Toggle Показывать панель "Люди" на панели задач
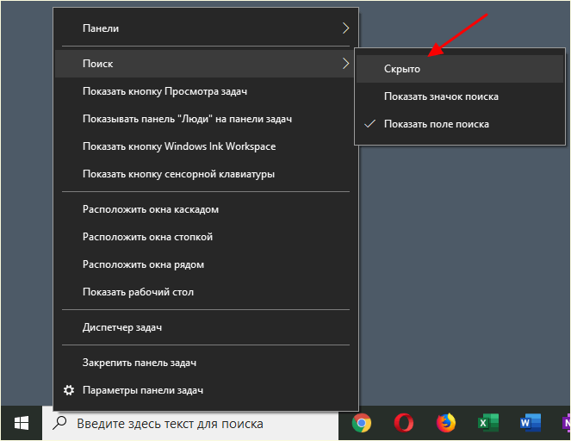 [x=206, y=119]
